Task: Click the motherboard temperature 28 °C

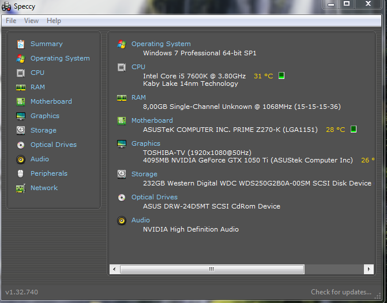Action: (336, 130)
